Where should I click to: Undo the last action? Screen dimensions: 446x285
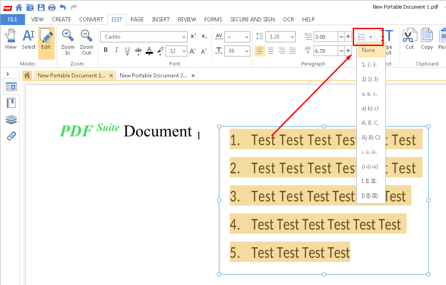[63, 7]
